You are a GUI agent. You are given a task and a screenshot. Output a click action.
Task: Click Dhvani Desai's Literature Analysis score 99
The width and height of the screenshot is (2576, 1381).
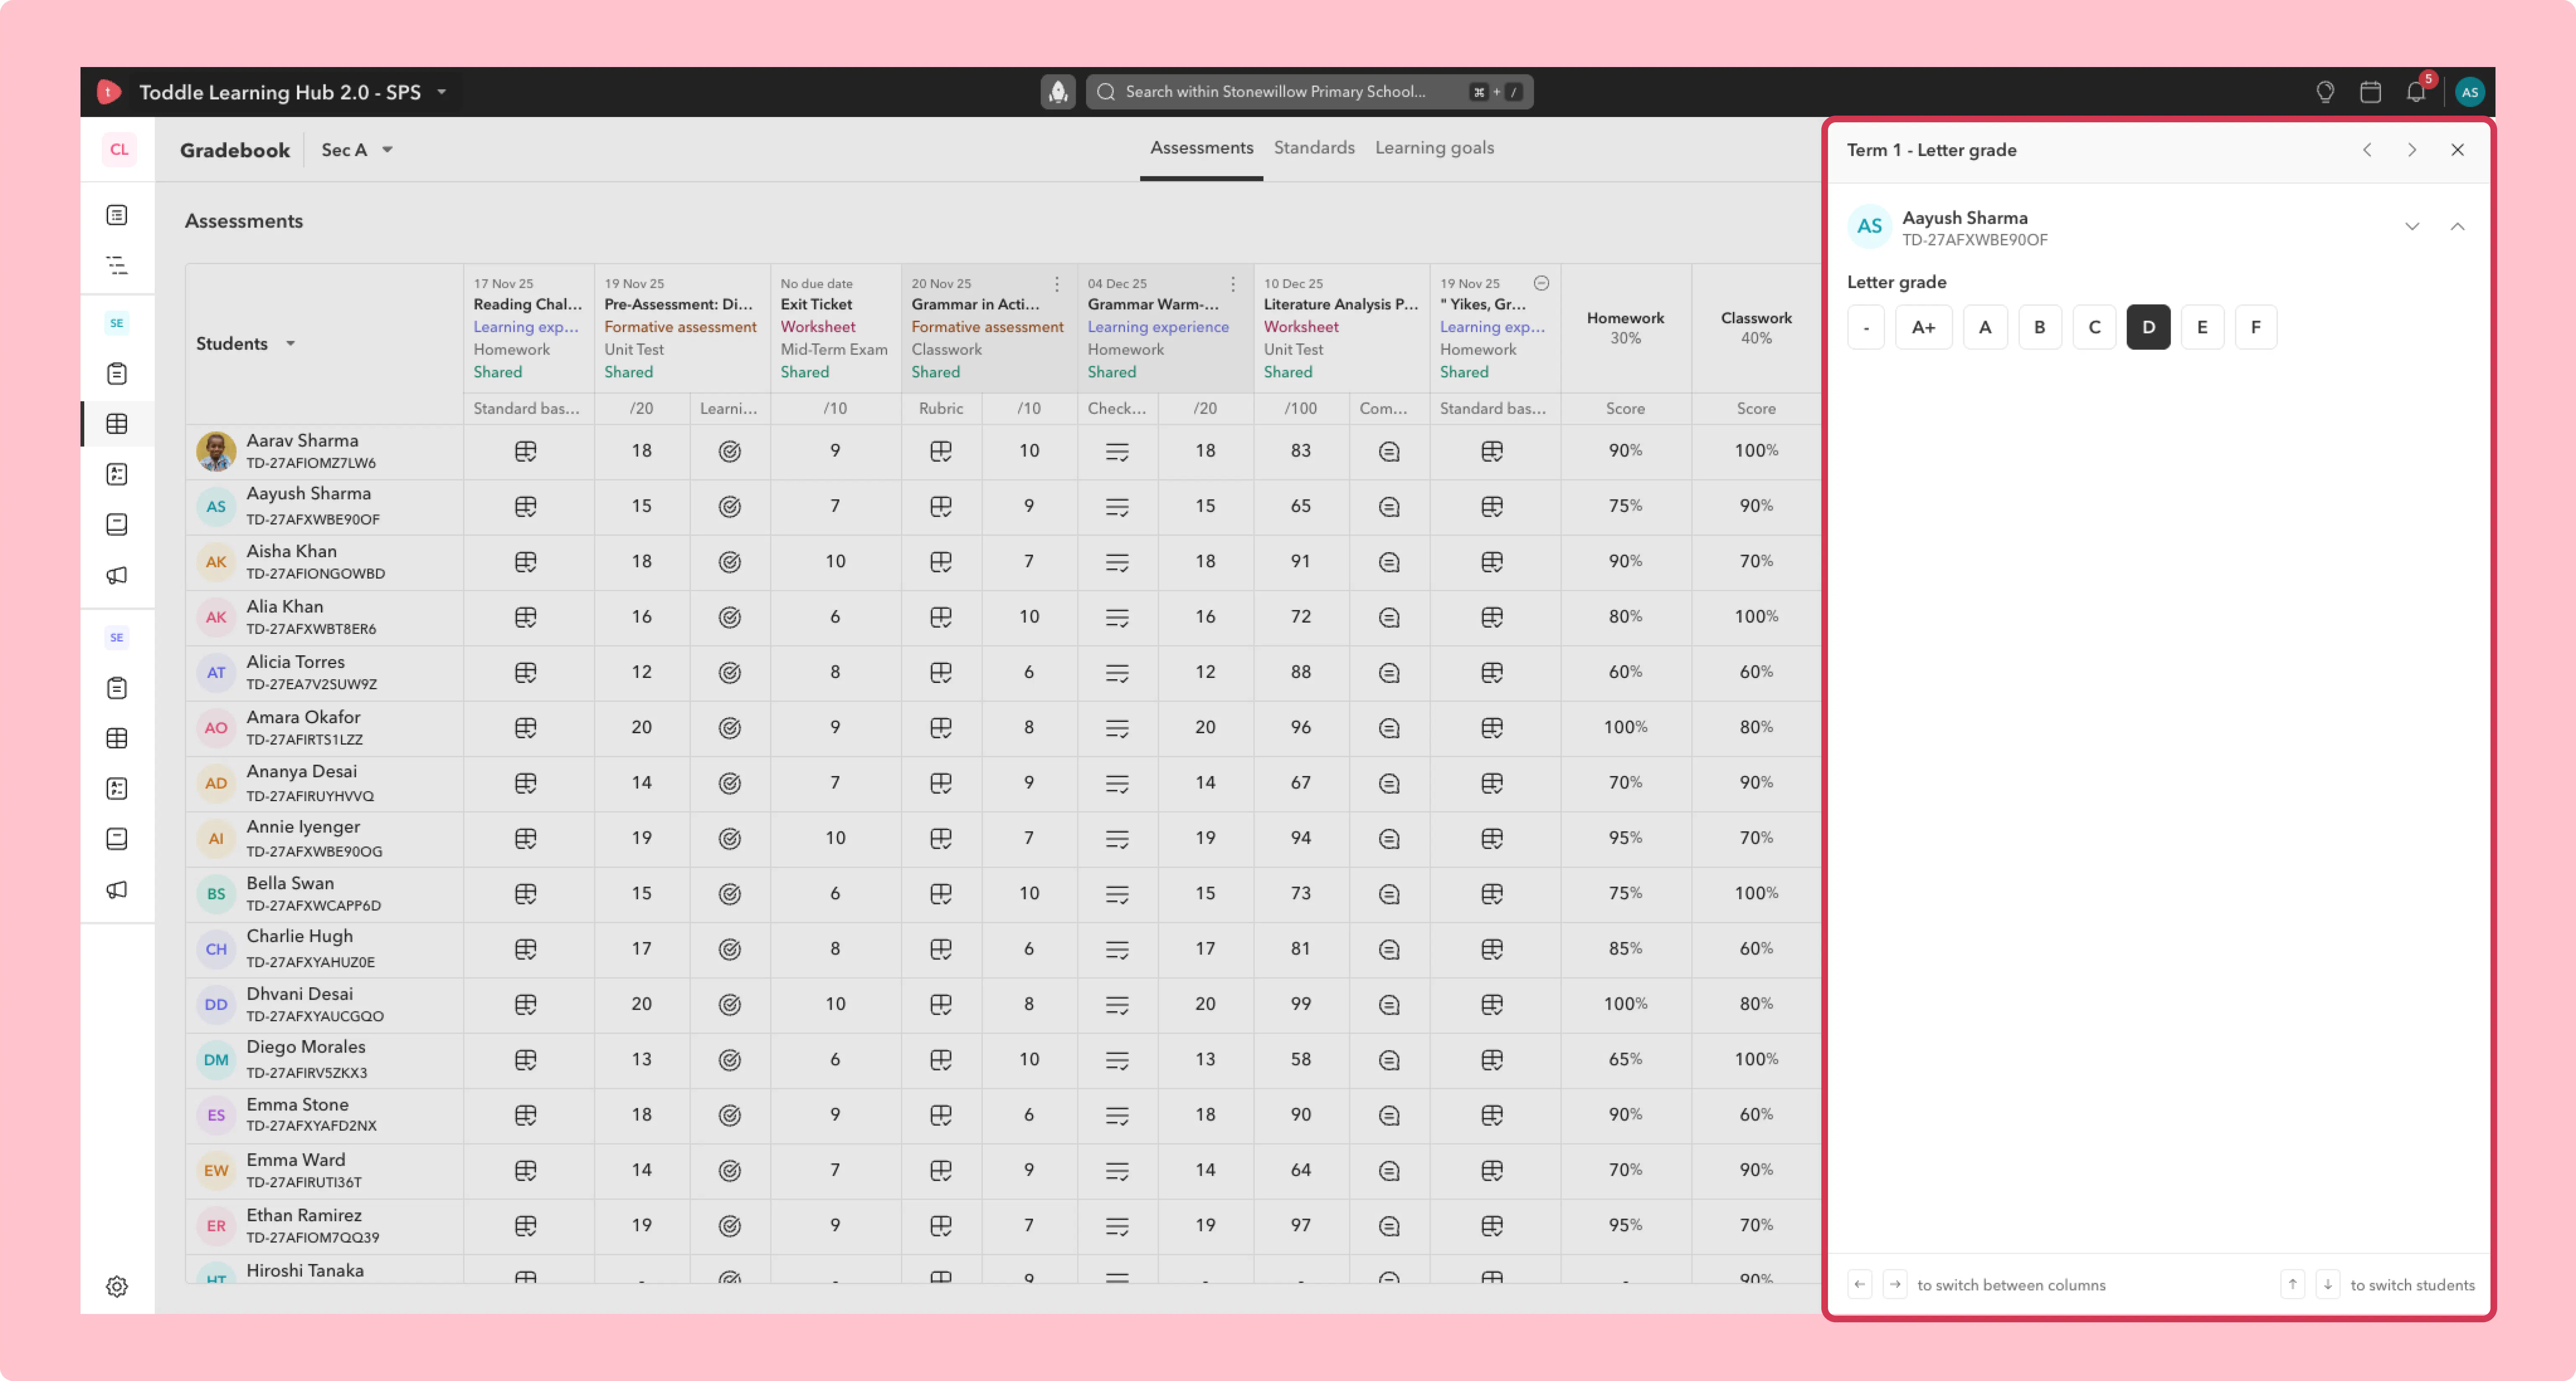1300,1004
